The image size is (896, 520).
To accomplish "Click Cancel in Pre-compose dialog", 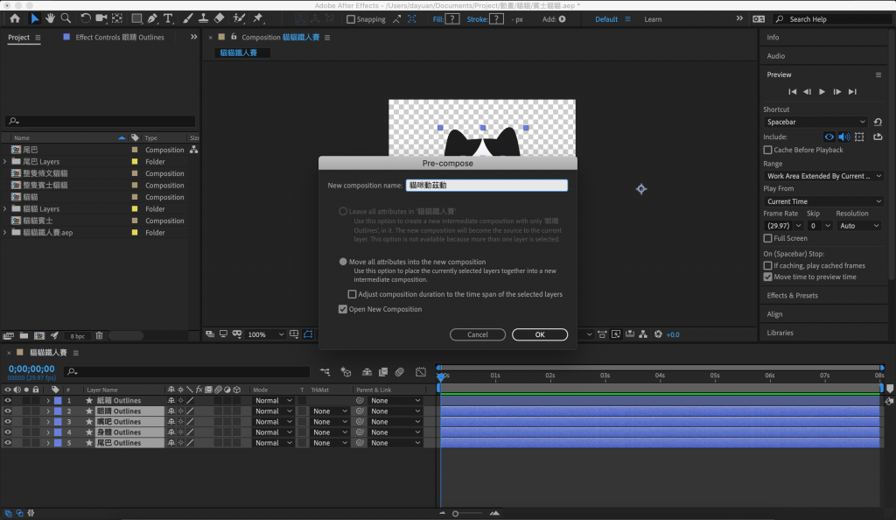I will pyautogui.click(x=477, y=334).
